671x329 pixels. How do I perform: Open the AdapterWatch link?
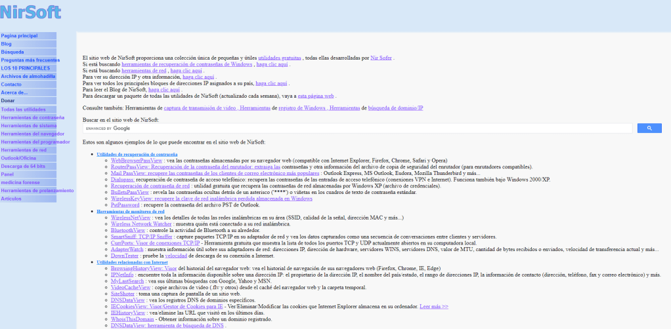[127, 249]
